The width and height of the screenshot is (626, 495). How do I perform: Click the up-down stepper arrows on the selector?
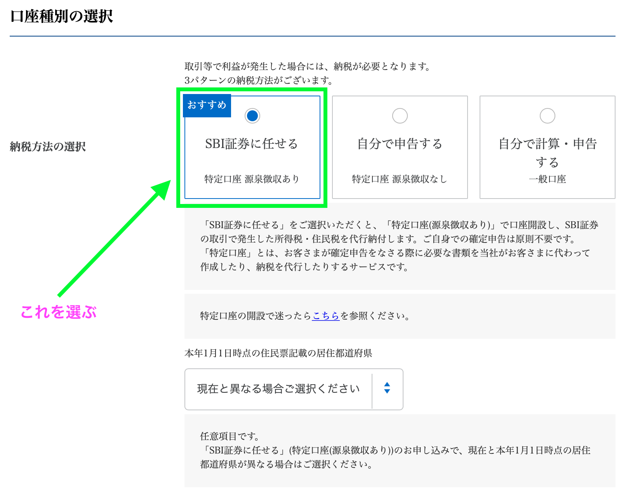pos(387,389)
